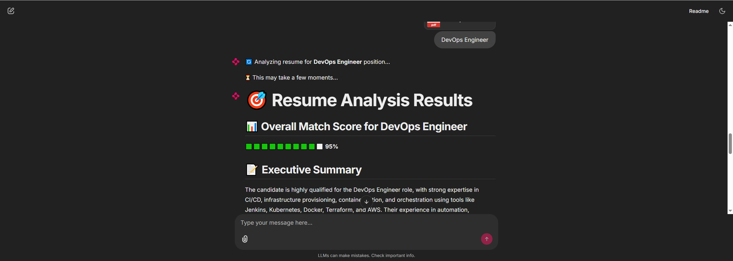Click inside the Type your message here field
This screenshot has width=733, height=261.
tap(315, 223)
